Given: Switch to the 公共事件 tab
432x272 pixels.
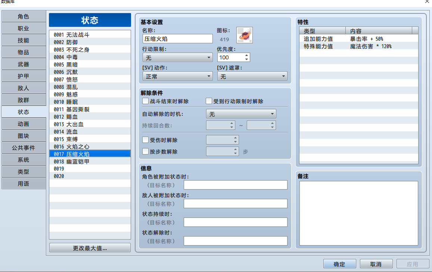Looking at the screenshot, I should tap(24, 147).
